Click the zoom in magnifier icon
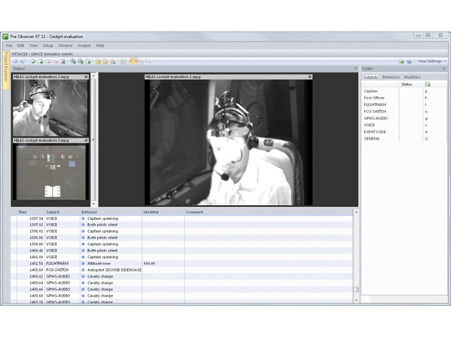The height and width of the screenshot is (338, 451). pyautogui.click(x=141, y=61)
